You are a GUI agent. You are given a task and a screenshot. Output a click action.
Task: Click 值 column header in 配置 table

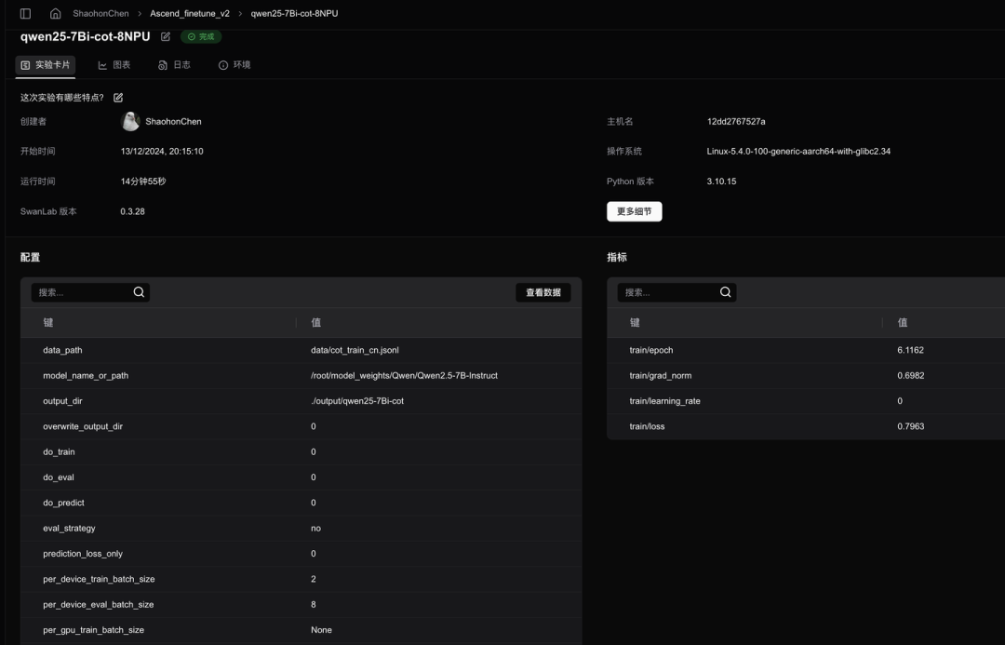(316, 322)
